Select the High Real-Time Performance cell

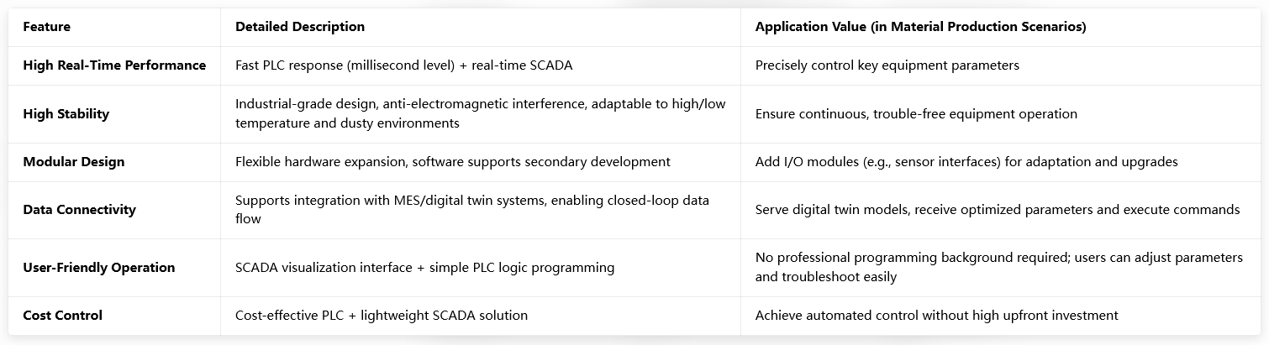(114, 65)
